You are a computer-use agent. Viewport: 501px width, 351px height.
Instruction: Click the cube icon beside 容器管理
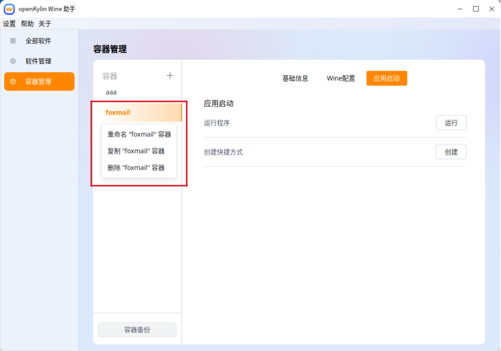click(13, 81)
